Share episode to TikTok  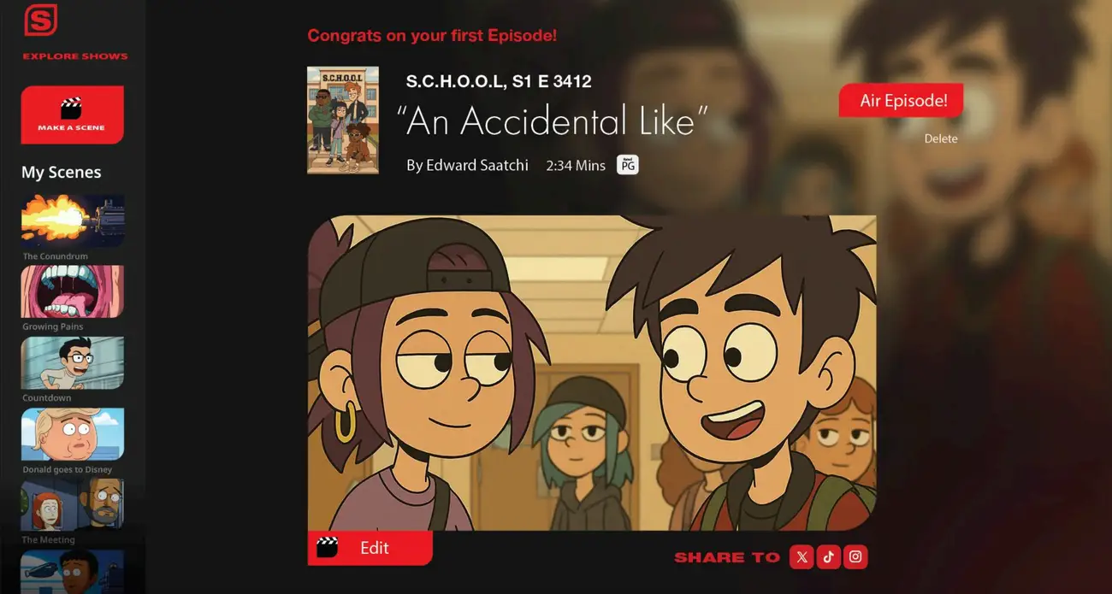click(x=828, y=557)
